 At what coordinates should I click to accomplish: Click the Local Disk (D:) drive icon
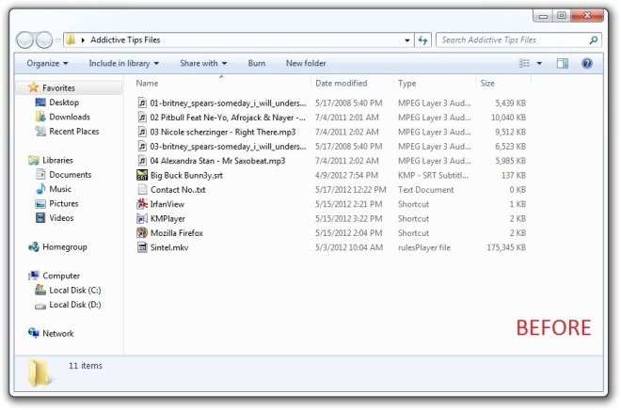[x=40, y=305]
